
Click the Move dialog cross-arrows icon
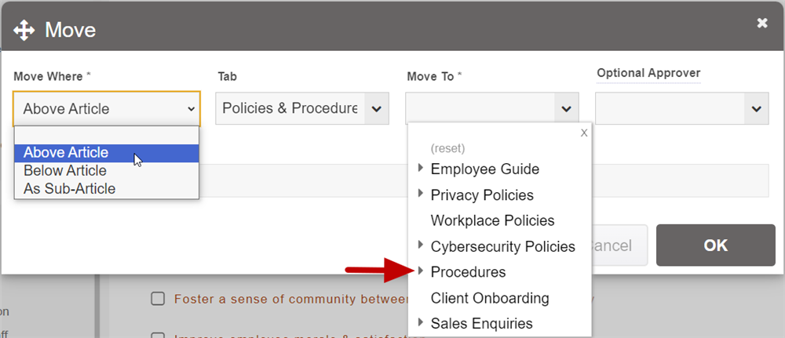[24, 31]
